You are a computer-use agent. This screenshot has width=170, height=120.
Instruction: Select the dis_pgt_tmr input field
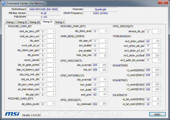tap(51, 94)
